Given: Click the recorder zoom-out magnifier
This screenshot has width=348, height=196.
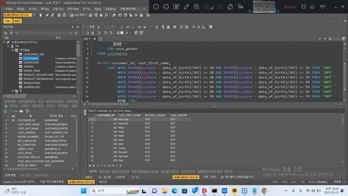Looking at the screenshot, I should [x=207, y=7].
